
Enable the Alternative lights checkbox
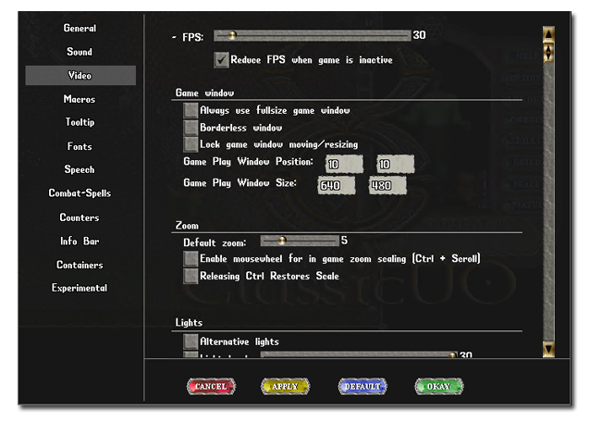pyautogui.click(x=191, y=341)
